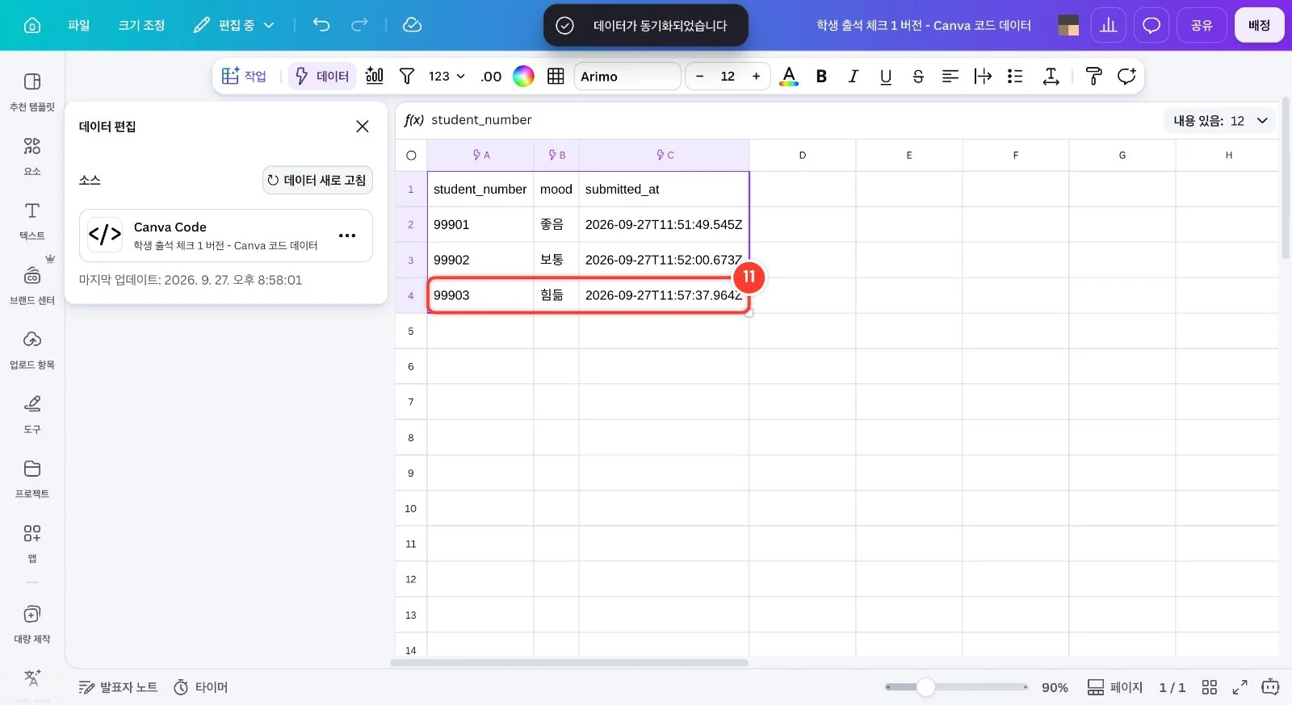Increase font size with plus button

756,76
